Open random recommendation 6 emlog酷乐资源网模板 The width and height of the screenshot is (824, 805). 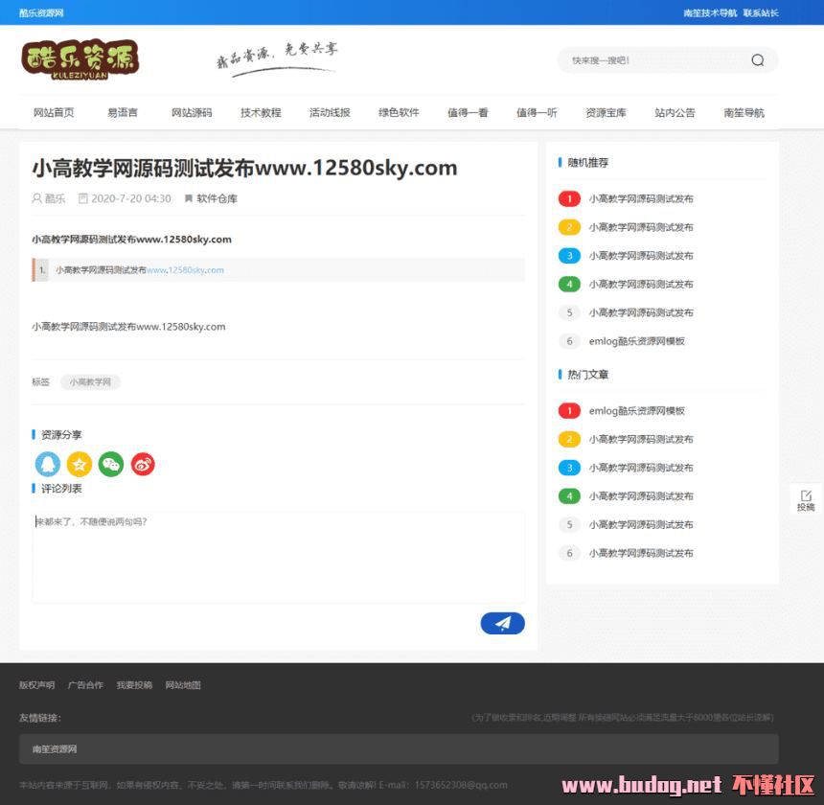(636, 341)
